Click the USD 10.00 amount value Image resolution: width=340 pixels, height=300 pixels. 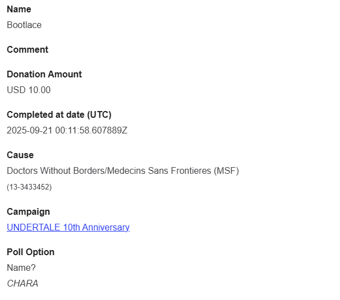coord(29,90)
